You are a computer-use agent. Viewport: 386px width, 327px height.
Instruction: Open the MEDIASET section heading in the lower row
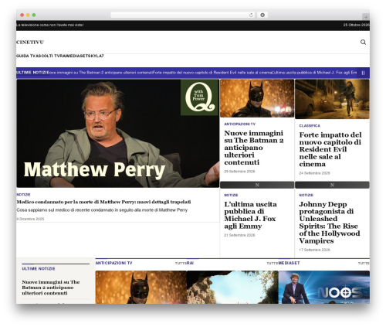(x=289, y=263)
